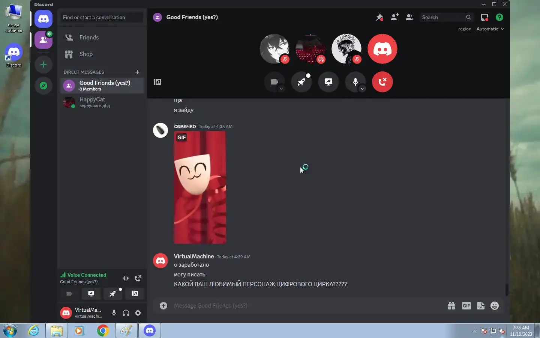Viewport: 540px width, 338px height.
Task: Click VirtualMachine's avatar in chat
Action: coord(160,260)
